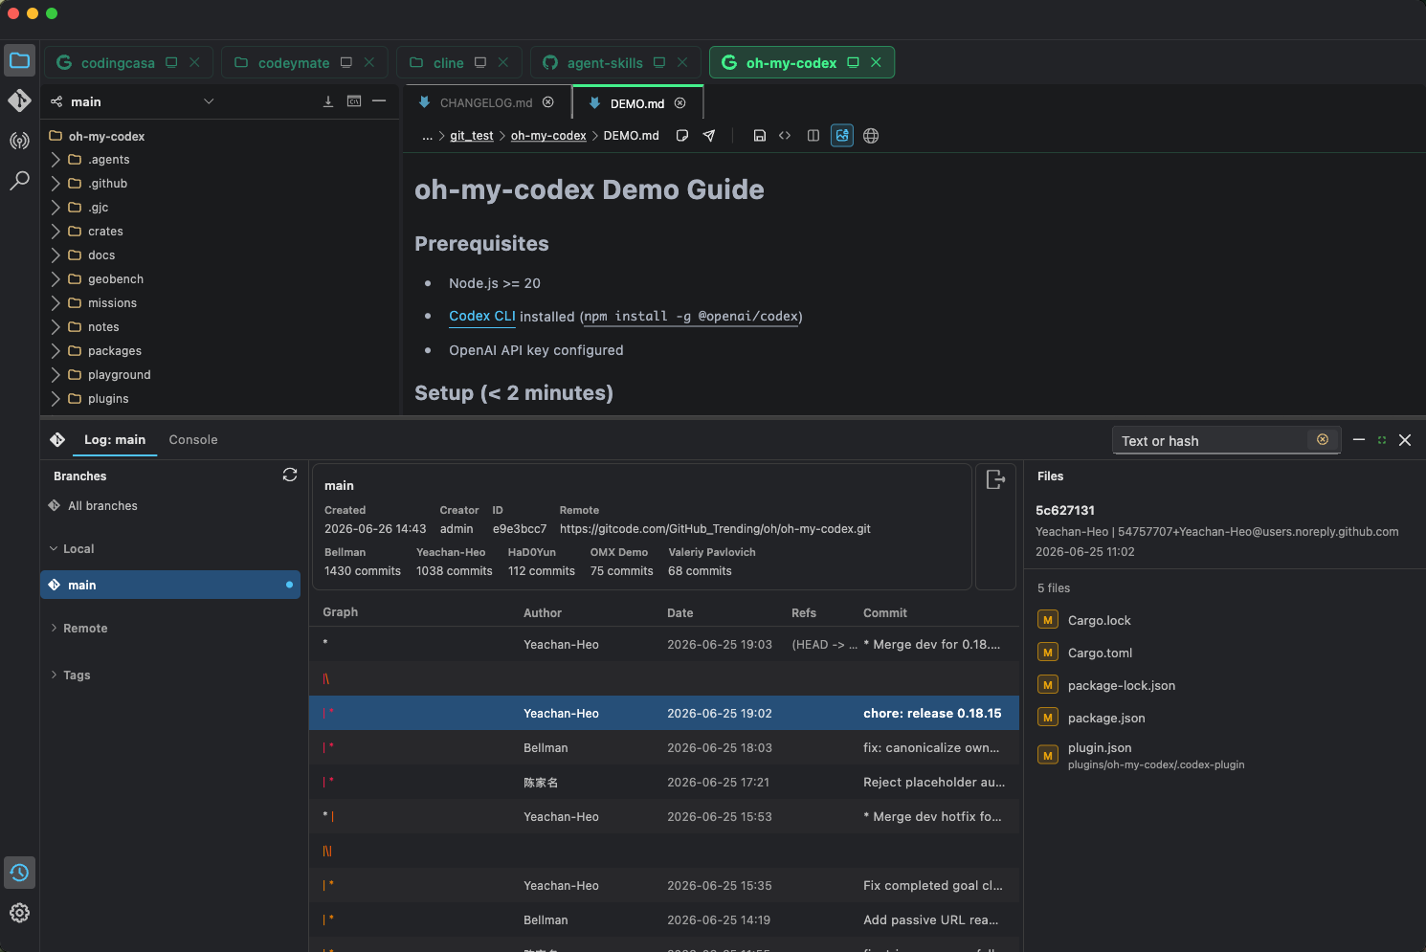Expand the packages folder
The width and height of the screenshot is (1426, 952).
[x=56, y=351]
